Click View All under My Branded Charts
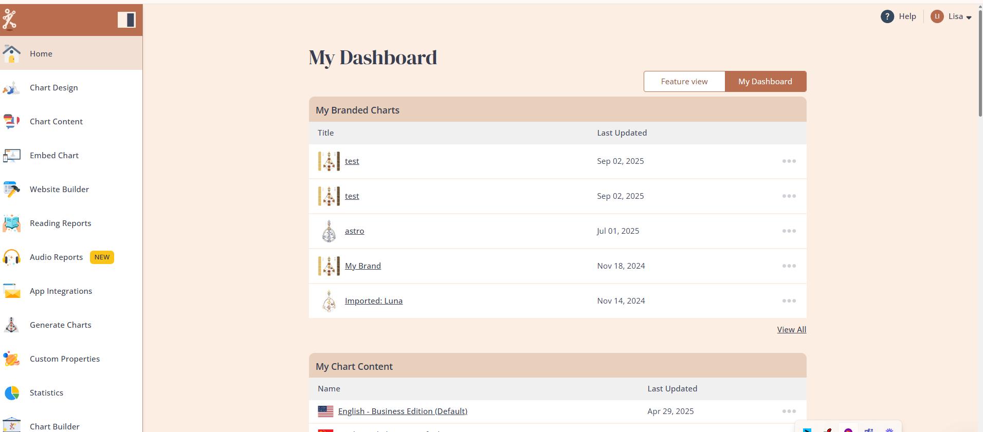This screenshot has width=983, height=432. 791,330
